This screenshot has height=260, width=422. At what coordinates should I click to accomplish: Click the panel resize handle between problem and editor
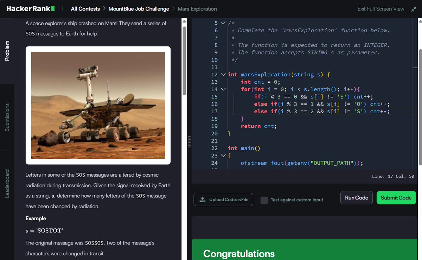tap(190, 142)
